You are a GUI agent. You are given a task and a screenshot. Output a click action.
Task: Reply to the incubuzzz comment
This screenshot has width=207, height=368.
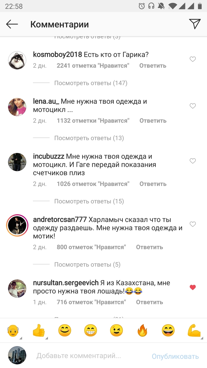(153, 184)
